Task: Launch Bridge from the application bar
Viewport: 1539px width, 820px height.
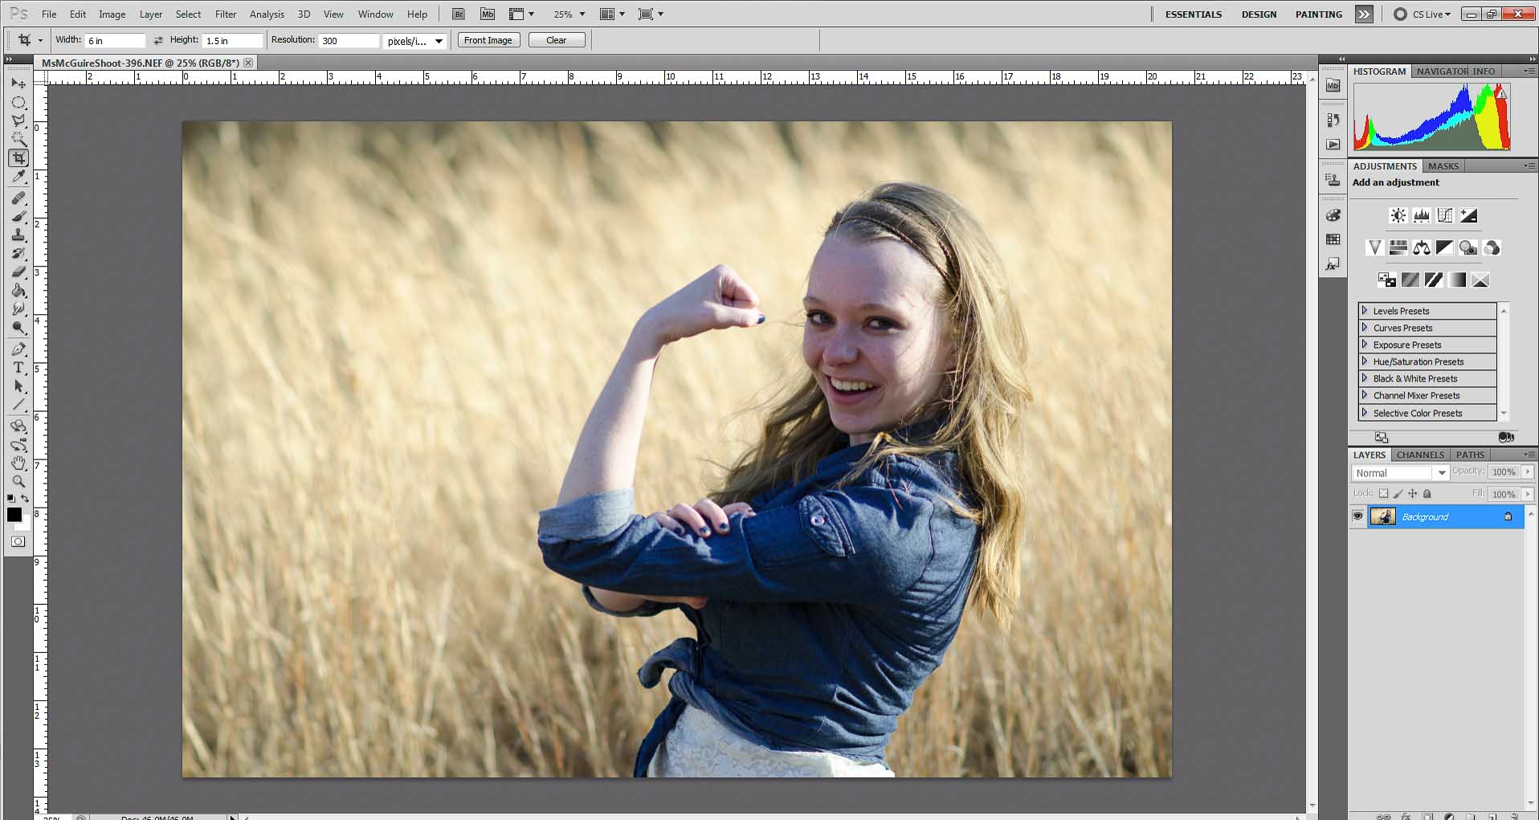Action: click(459, 14)
